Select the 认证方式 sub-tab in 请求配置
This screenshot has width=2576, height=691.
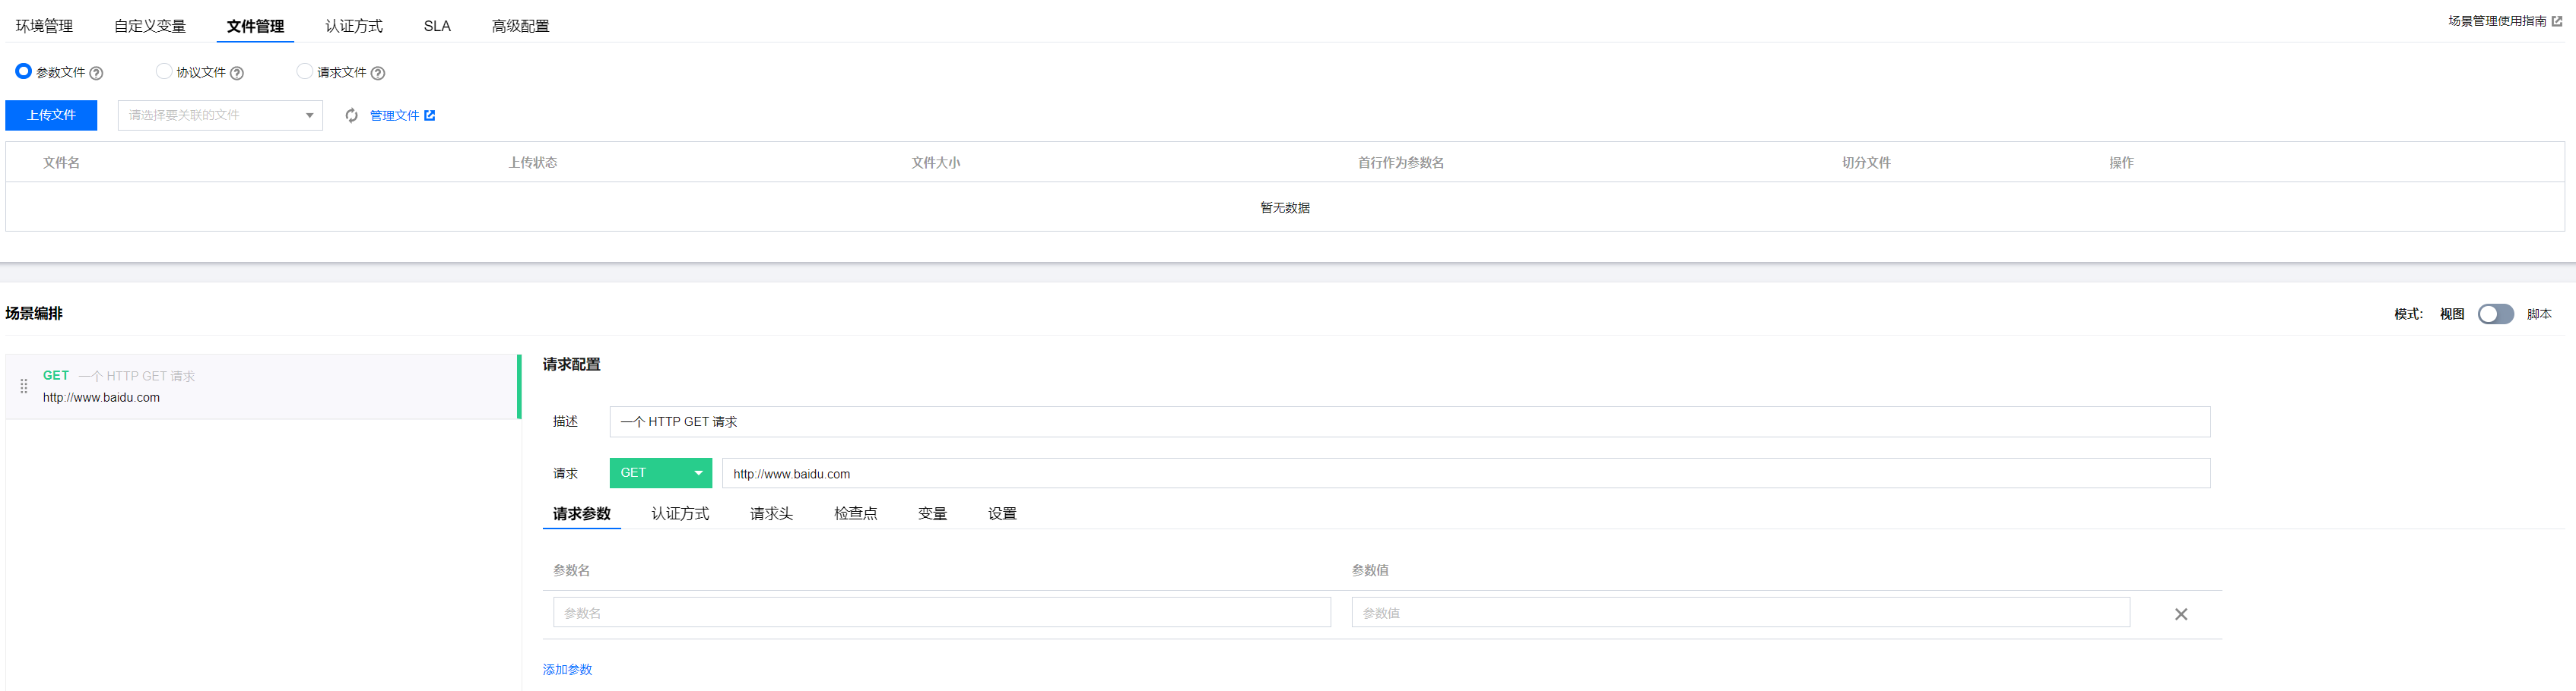click(x=680, y=514)
